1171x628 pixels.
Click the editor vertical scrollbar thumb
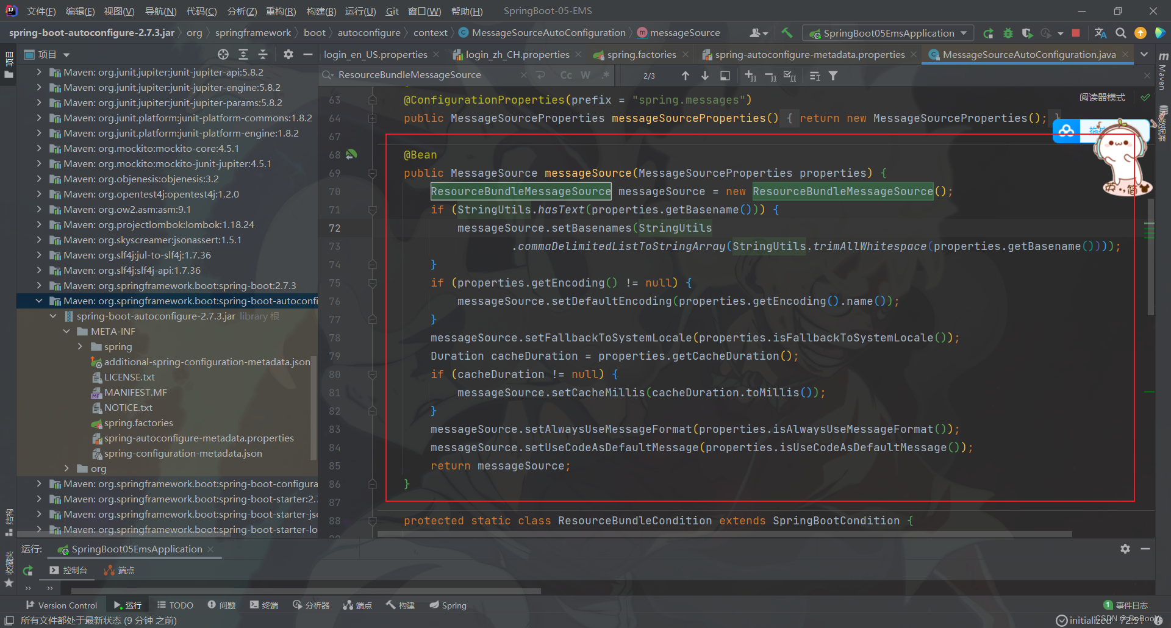point(1150,256)
